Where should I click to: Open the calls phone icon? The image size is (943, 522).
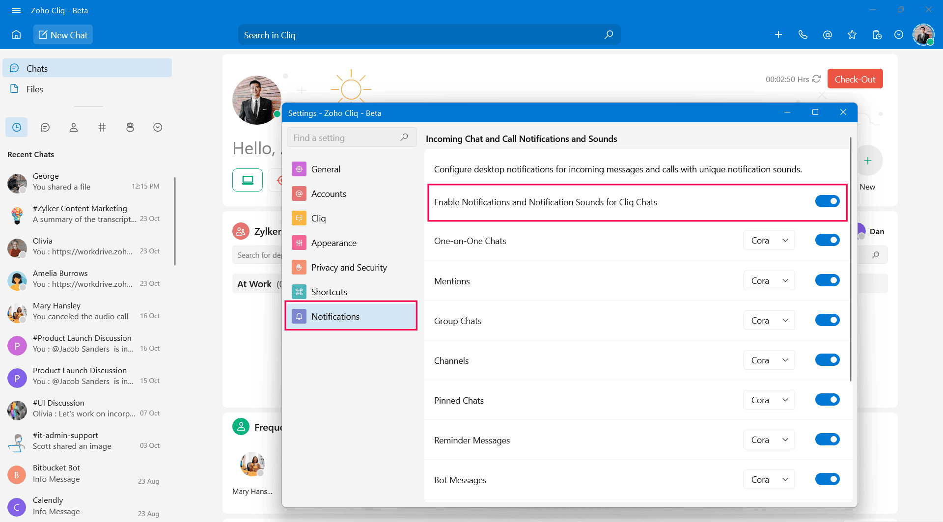click(803, 35)
